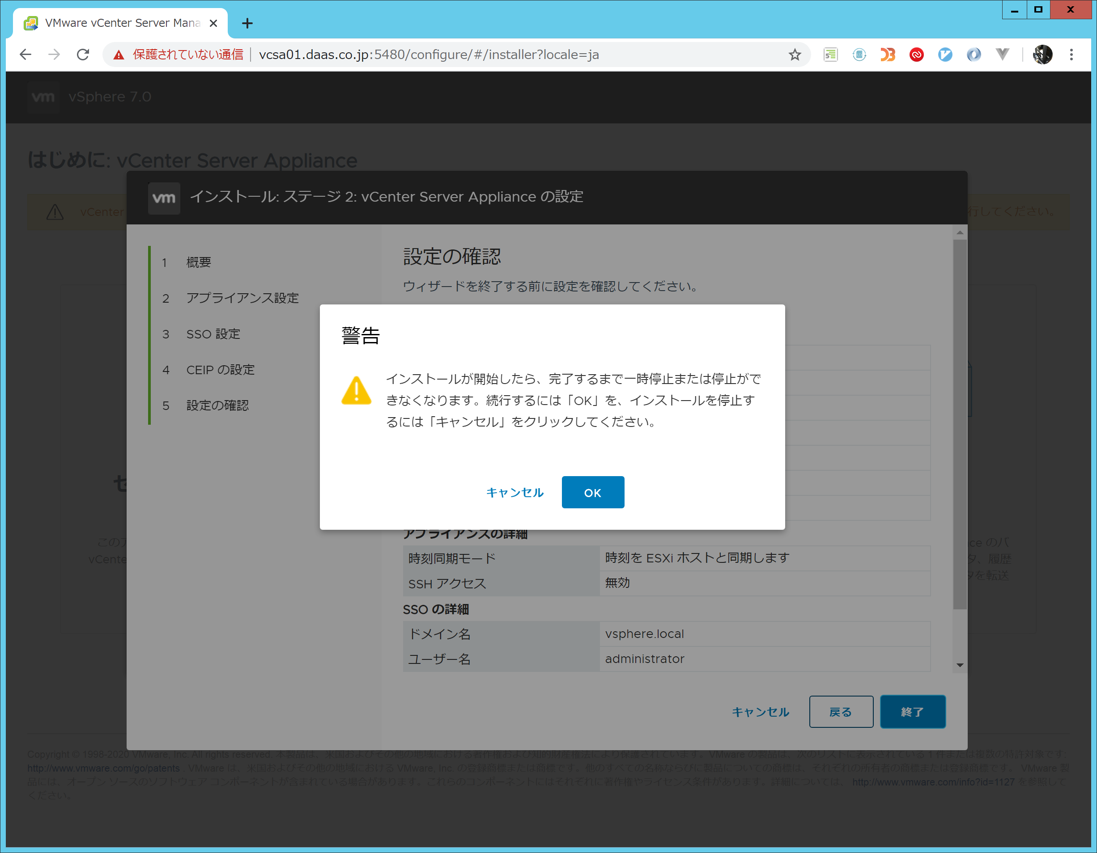Click the ユーザー名 label cell
The height and width of the screenshot is (853, 1097).
point(501,659)
